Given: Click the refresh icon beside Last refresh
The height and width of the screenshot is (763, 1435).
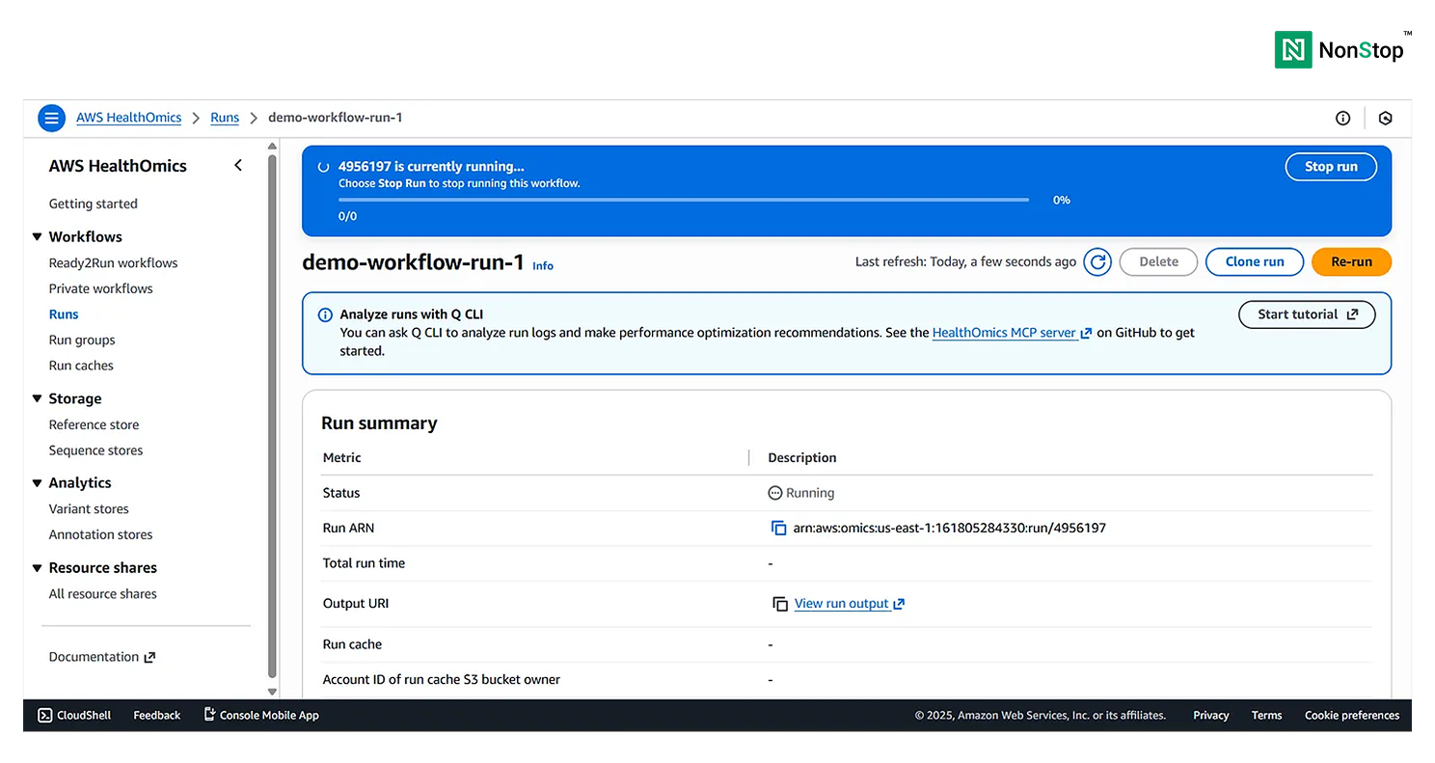Looking at the screenshot, I should tap(1097, 261).
